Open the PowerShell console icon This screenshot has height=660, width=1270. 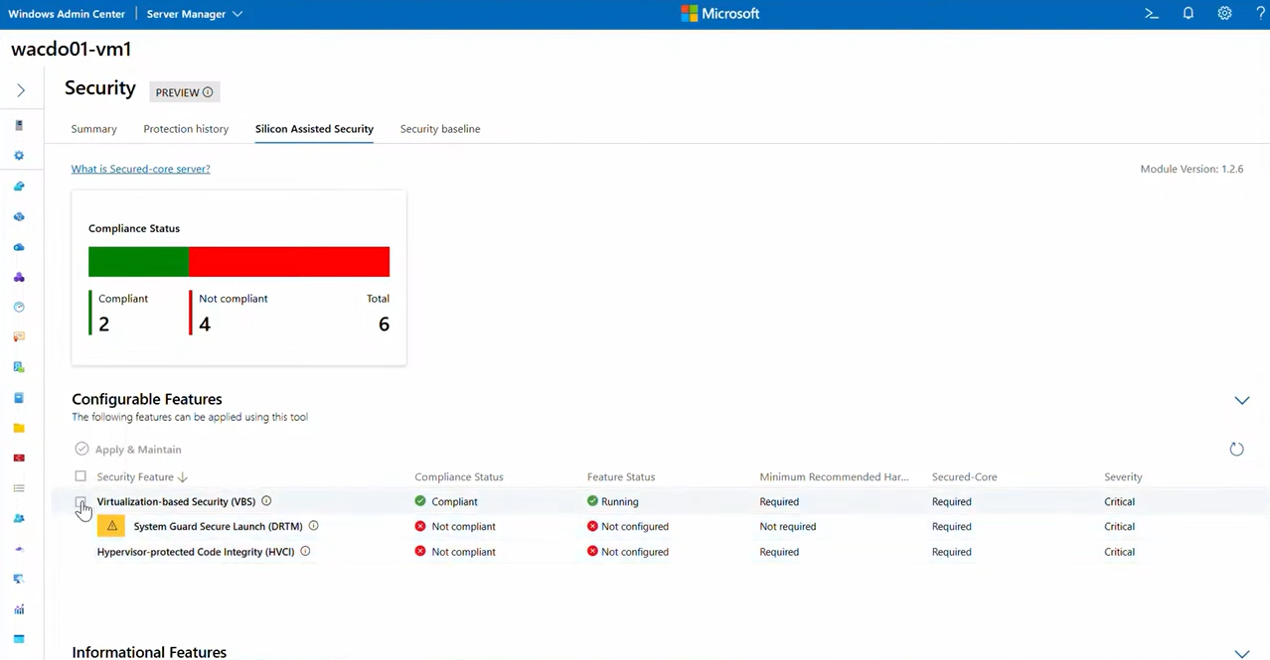pyautogui.click(x=1152, y=14)
